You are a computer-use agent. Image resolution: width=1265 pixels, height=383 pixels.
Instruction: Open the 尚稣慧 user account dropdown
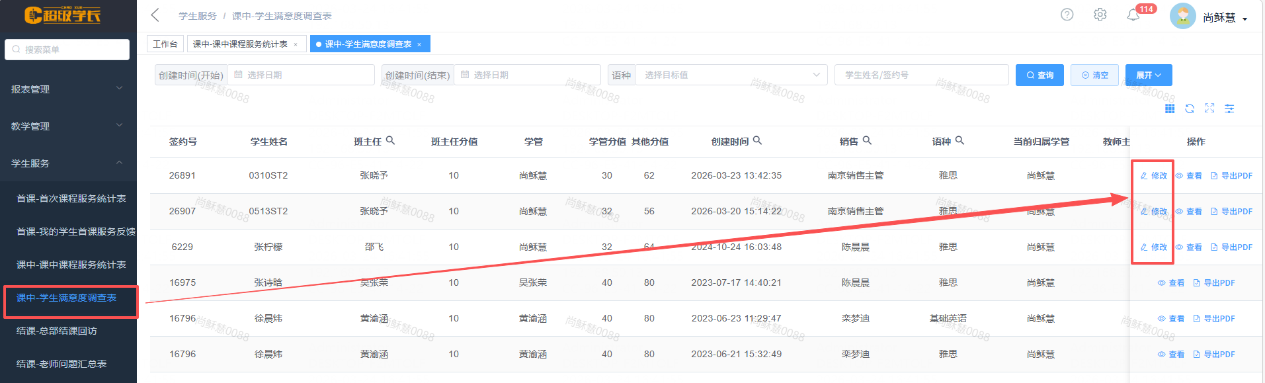[1224, 18]
